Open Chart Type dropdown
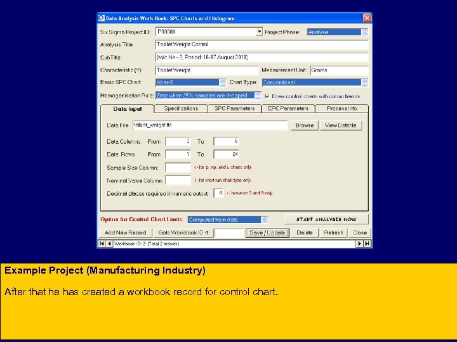Image resolution: width=457 pixels, height=342 pixels. [364, 82]
